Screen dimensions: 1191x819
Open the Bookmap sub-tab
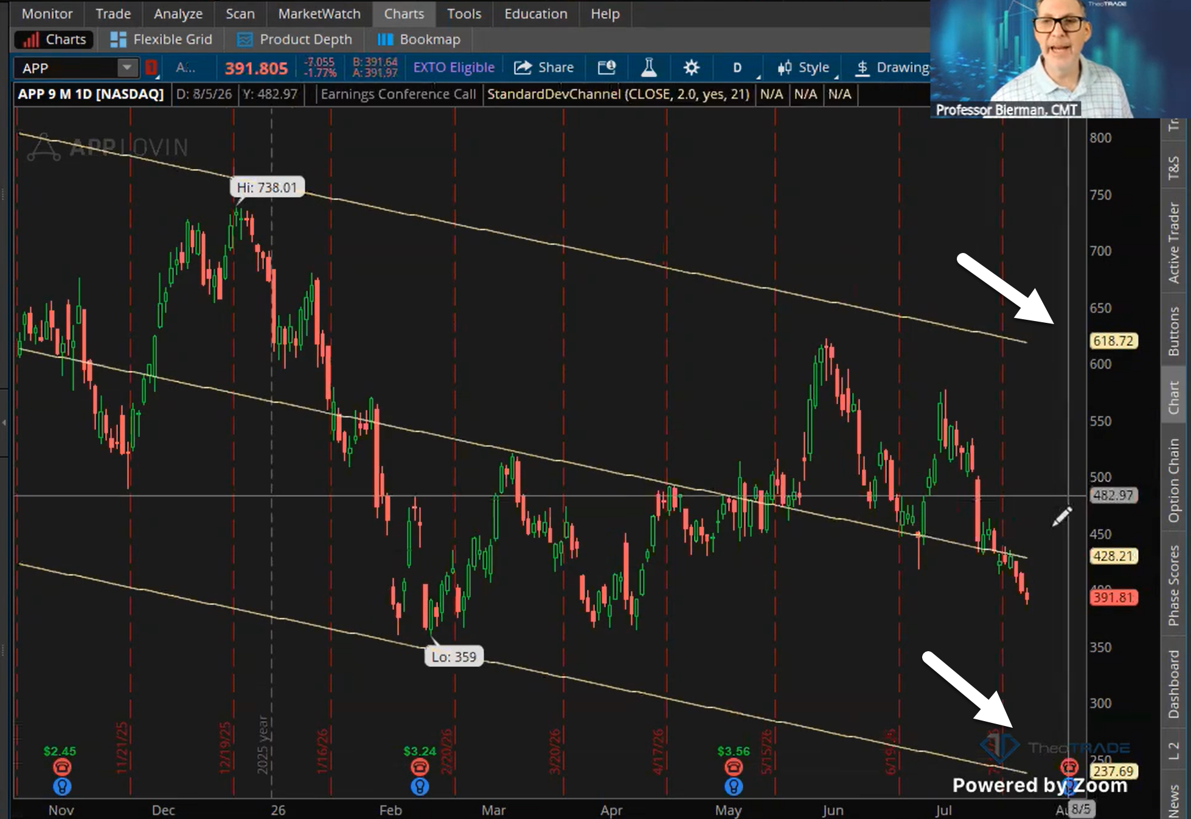click(x=419, y=40)
